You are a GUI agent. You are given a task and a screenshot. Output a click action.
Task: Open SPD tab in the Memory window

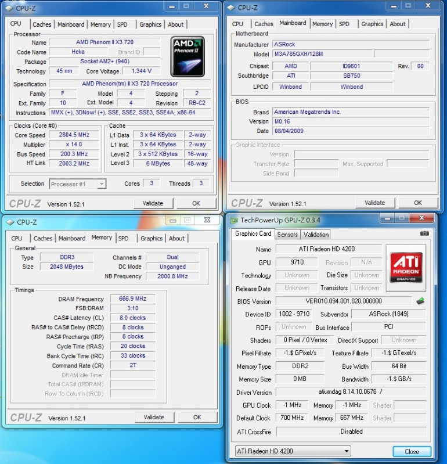click(x=124, y=238)
